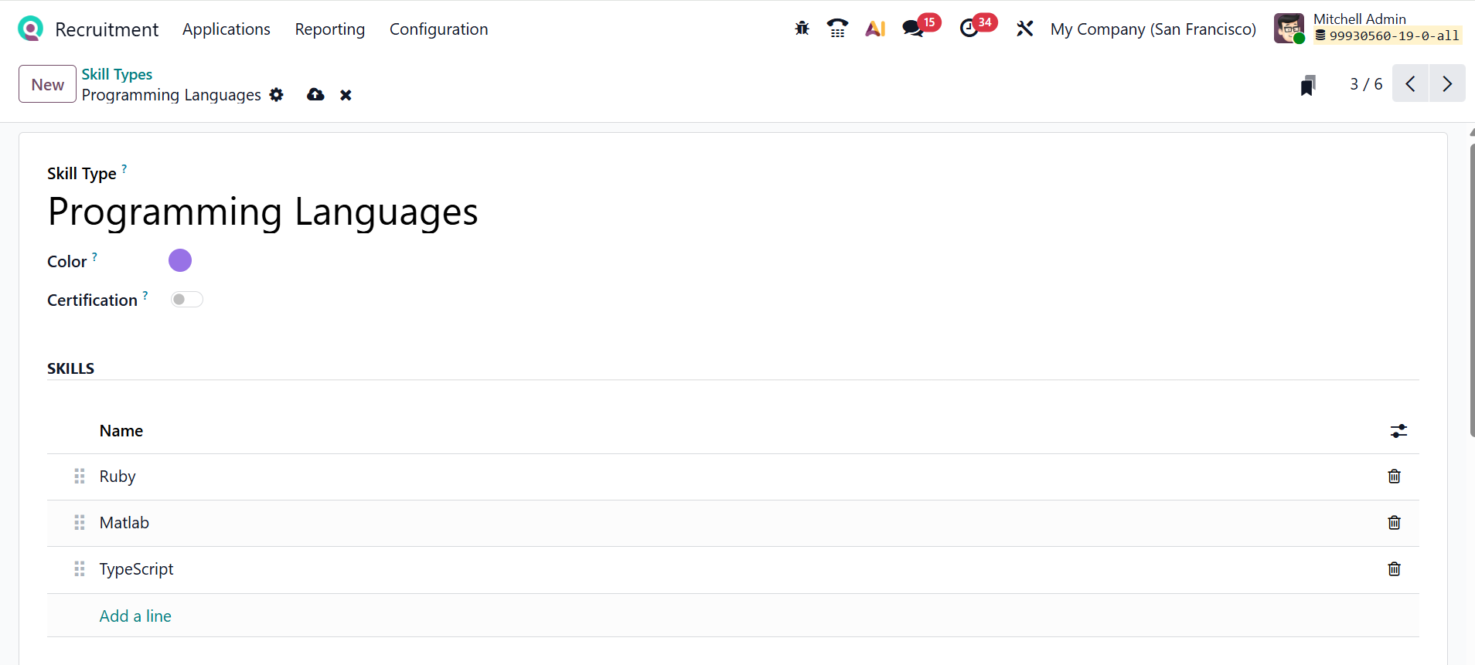The width and height of the screenshot is (1475, 665).
Task: Click the purple color swatch
Action: click(x=180, y=260)
